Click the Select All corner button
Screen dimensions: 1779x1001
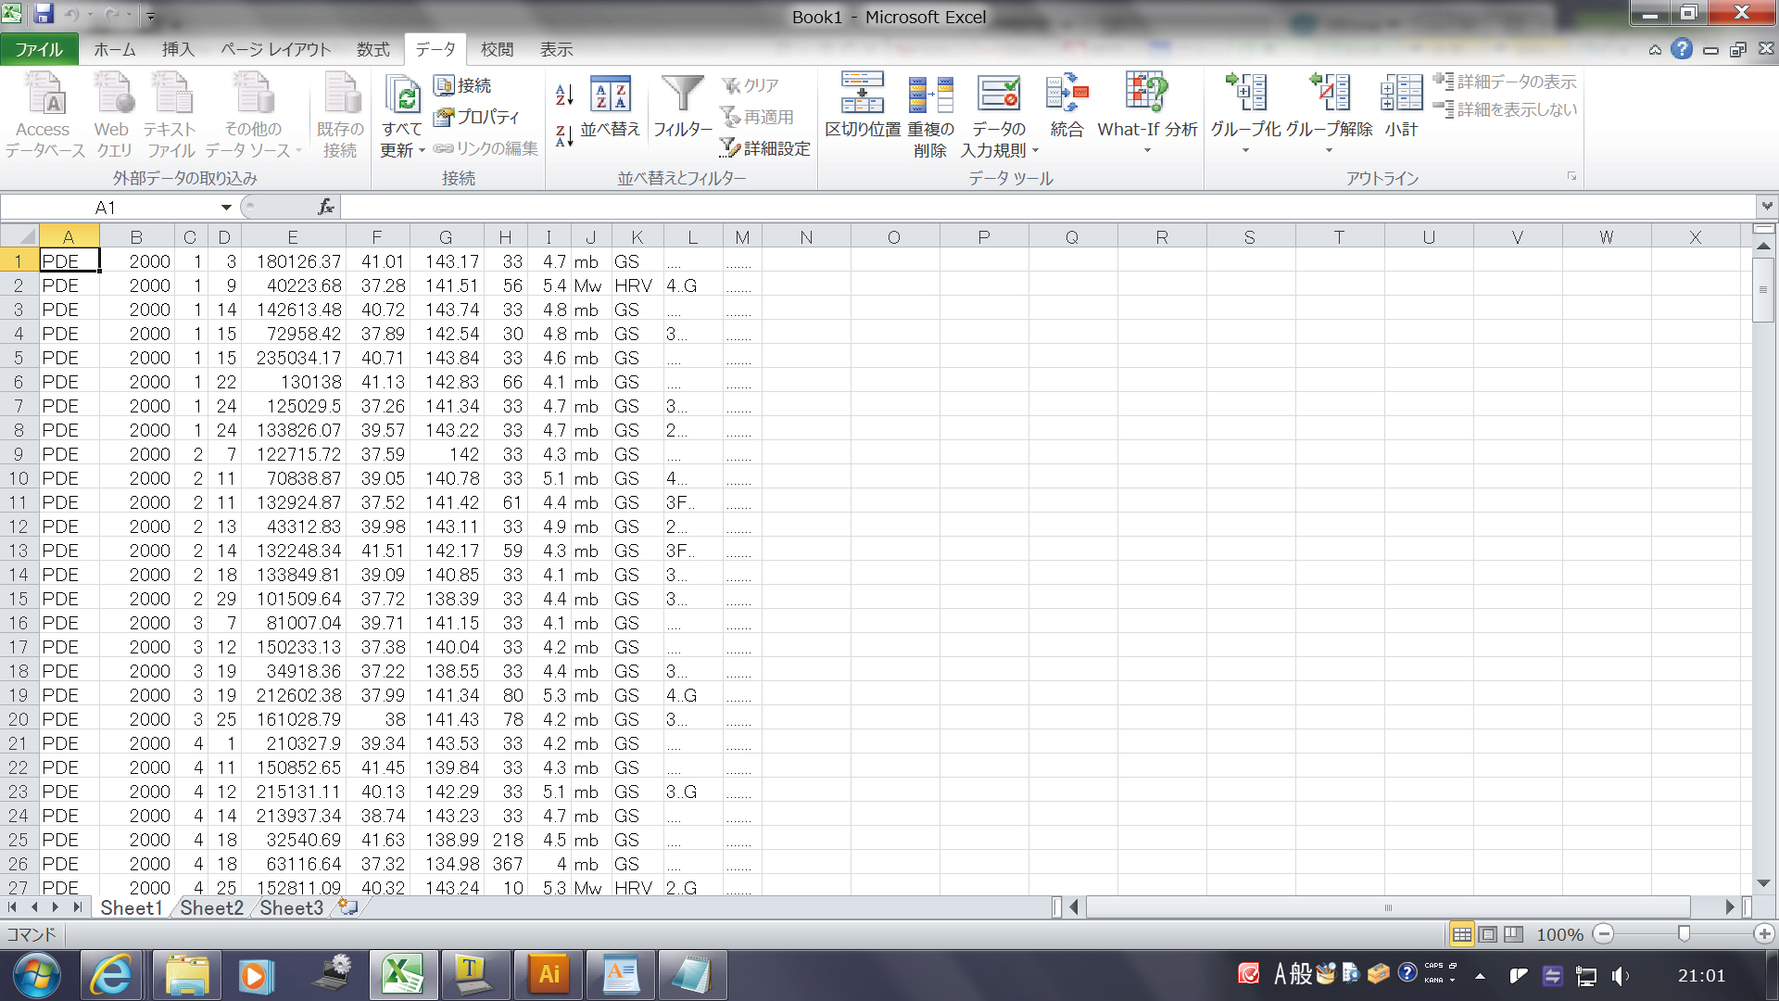tap(19, 236)
